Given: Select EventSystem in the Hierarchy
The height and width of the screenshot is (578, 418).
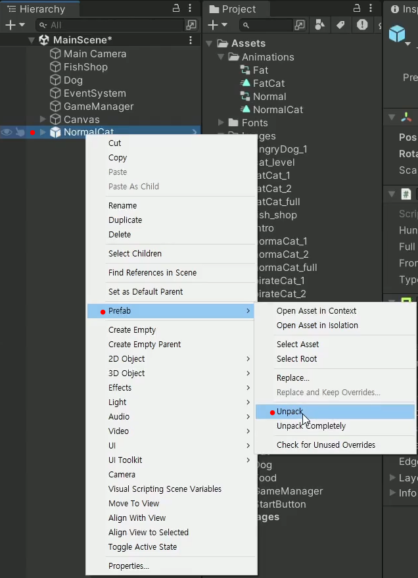Looking at the screenshot, I should pos(95,93).
